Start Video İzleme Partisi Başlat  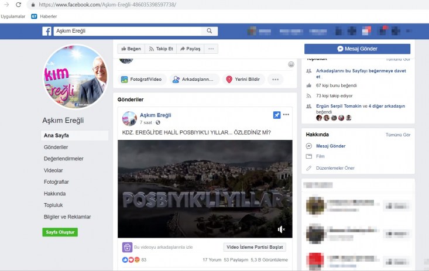[x=255, y=248]
